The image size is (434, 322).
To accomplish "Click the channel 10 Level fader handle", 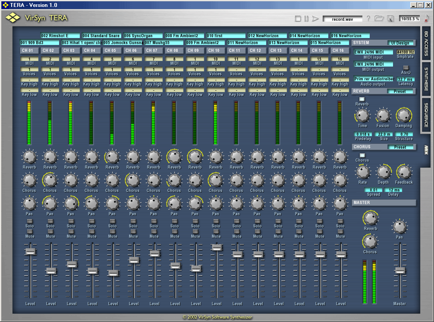I will [x=217, y=247].
